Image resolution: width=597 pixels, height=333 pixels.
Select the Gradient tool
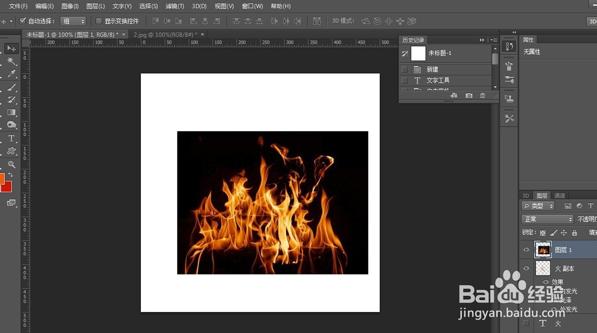pyautogui.click(x=11, y=112)
